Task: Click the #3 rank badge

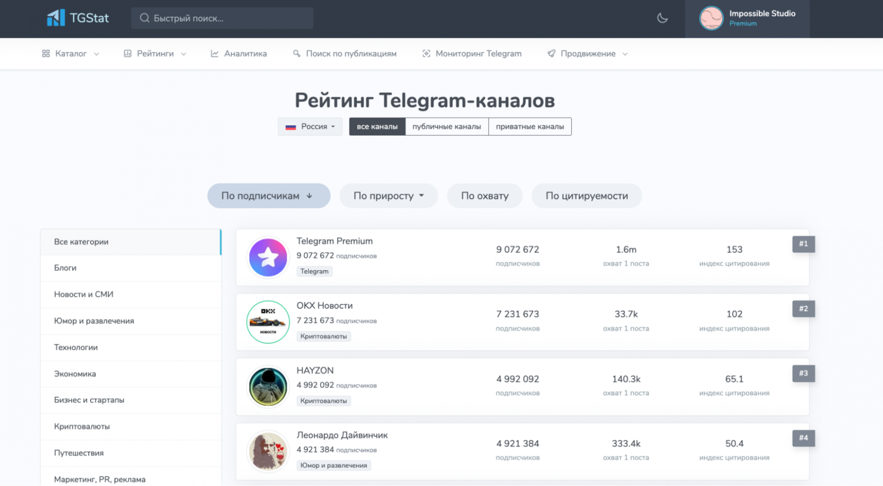Action: [804, 373]
